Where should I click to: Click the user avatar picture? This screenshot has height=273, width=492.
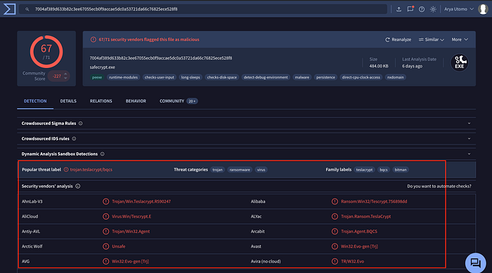tap(483, 9)
